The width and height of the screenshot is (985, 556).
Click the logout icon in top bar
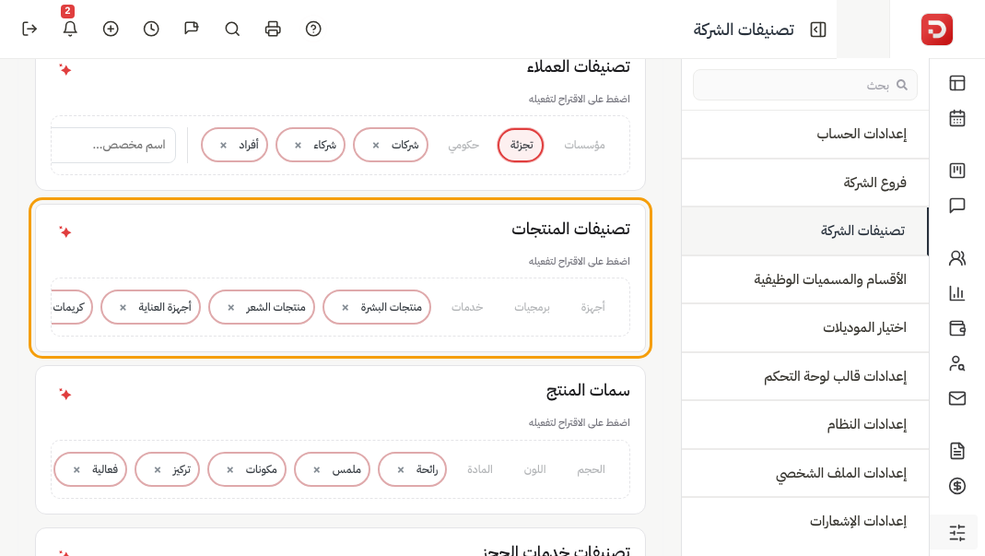click(x=29, y=29)
